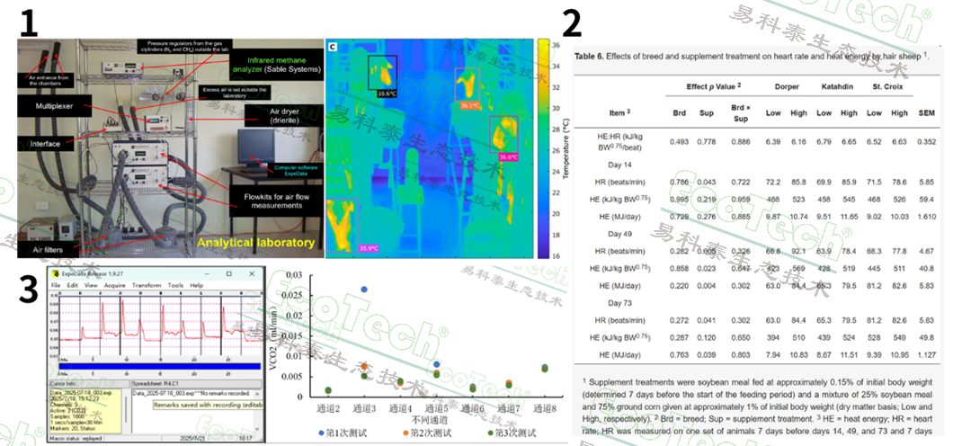Maximize the ExpeData window
The height and width of the screenshot is (446, 953).
coord(228,273)
